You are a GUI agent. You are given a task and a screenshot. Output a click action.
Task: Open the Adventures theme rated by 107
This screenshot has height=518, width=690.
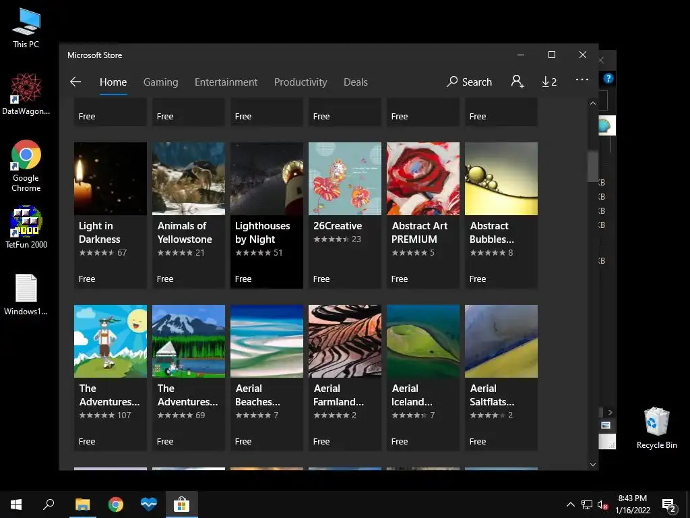(x=111, y=341)
